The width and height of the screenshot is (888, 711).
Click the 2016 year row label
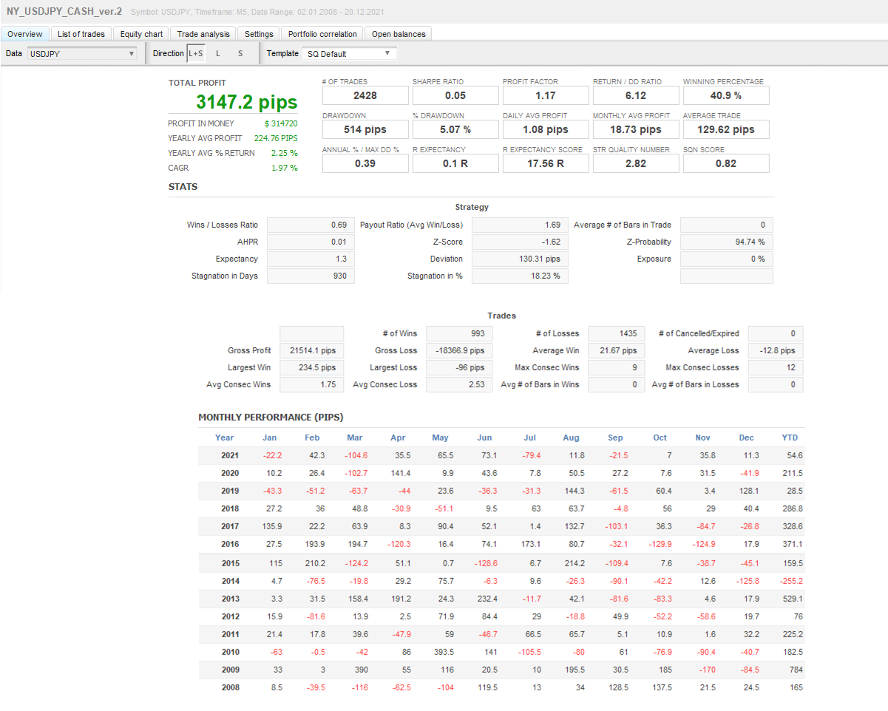(x=230, y=544)
